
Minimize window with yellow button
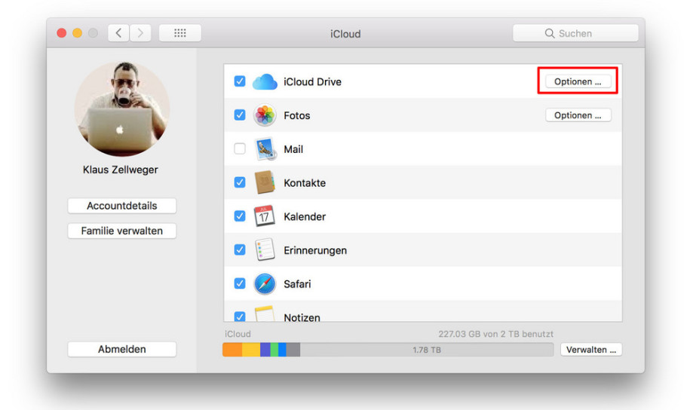click(78, 33)
